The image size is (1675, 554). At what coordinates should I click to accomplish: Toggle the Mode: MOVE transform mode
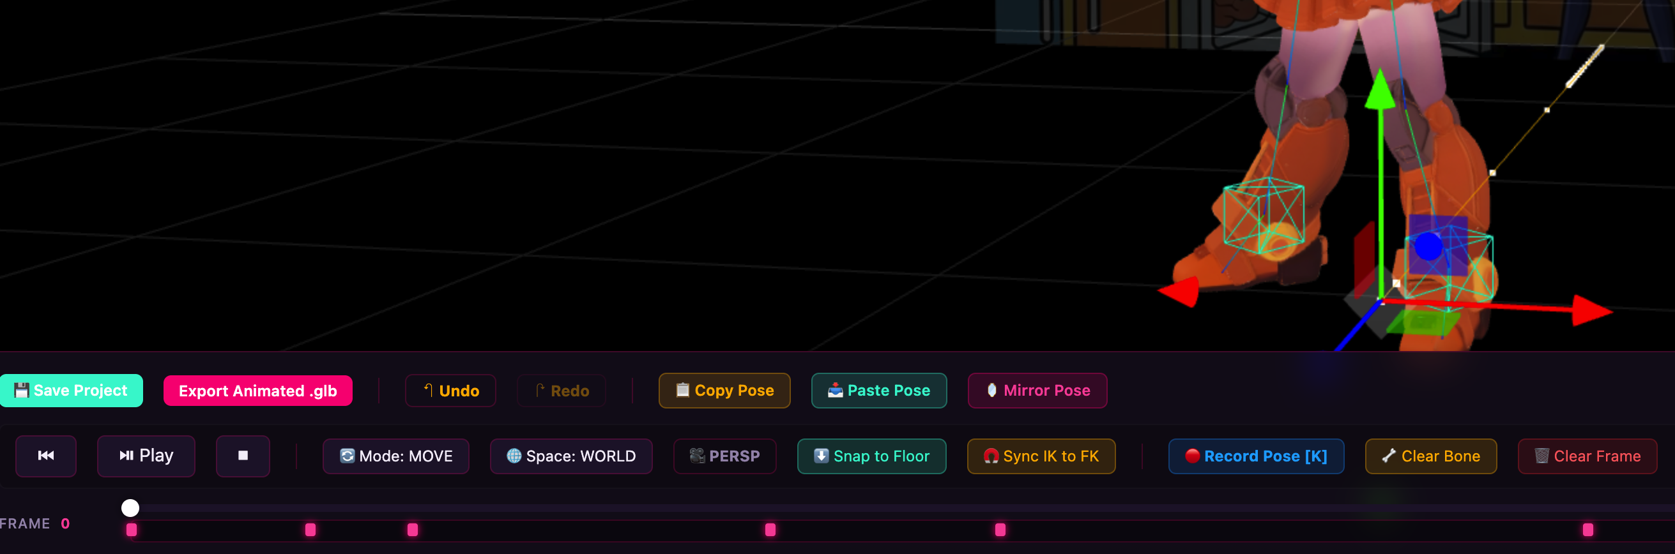(x=396, y=456)
